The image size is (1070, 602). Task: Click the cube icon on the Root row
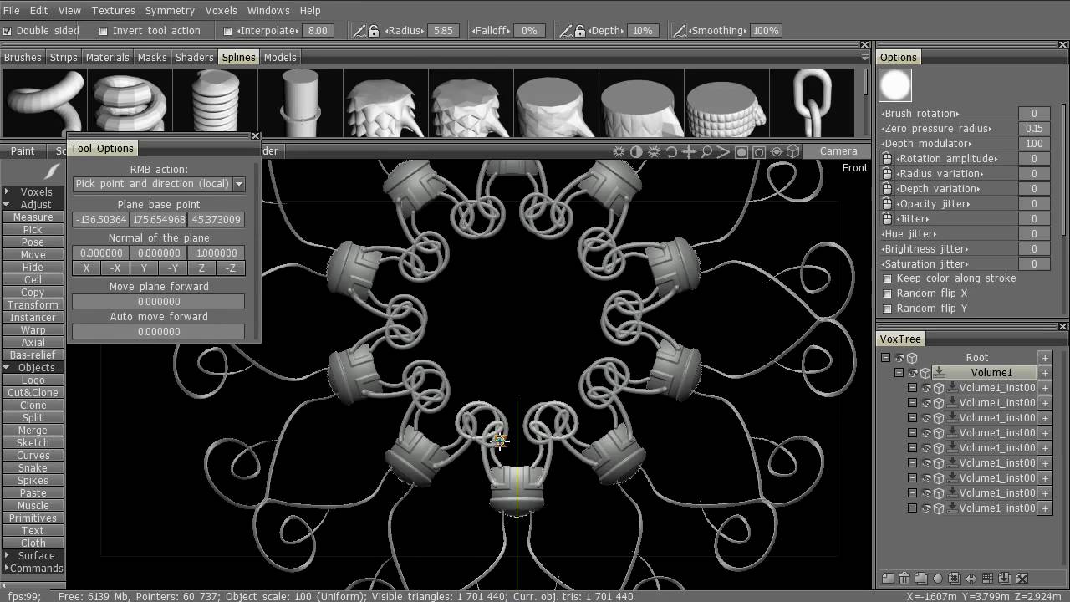(x=913, y=358)
